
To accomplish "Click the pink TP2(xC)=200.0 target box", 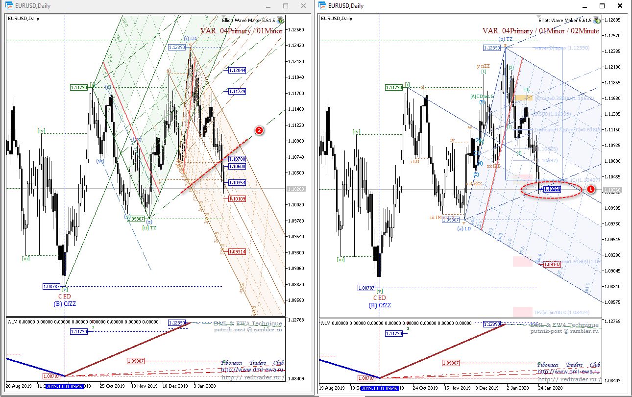I will click(523, 312).
